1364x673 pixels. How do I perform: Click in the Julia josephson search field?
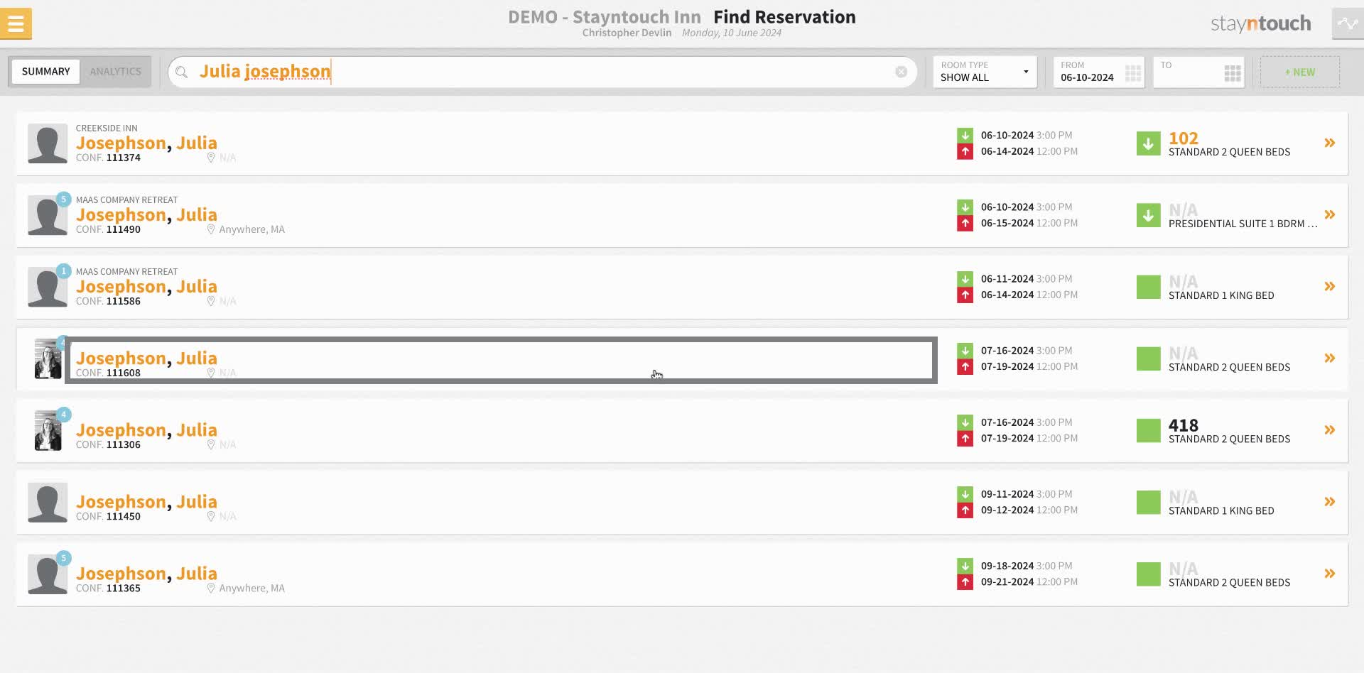(x=542, y=72)
